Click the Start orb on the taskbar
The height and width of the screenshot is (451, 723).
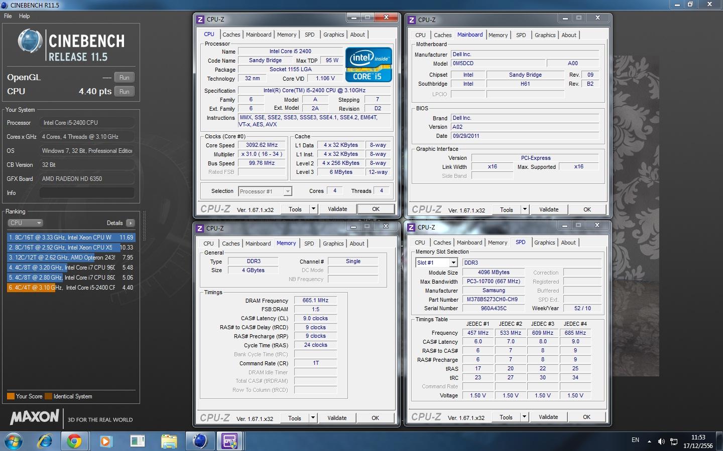click(x=14, y=441)
